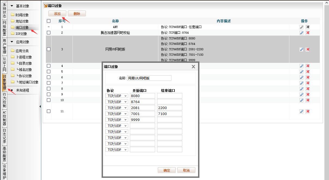Screen dimensions: 329x180
Task: Click the end port field for 8764 row
Action: tap(170, 102)
